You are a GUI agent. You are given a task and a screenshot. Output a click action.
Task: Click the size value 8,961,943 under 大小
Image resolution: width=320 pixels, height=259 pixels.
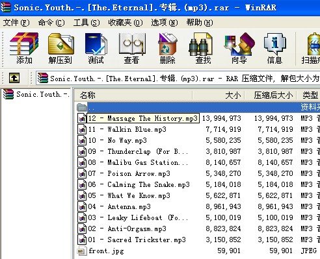click(223, 206)
